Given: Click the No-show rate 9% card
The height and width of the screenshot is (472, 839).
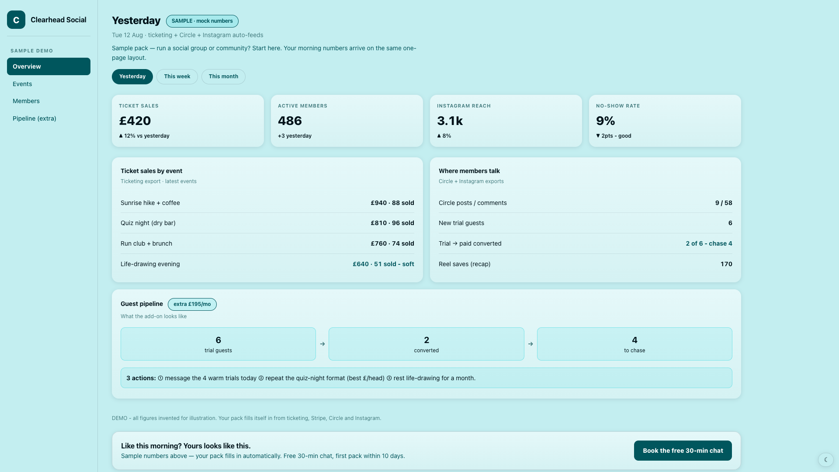Looking at the screenshot, I should tap(665, 121).
